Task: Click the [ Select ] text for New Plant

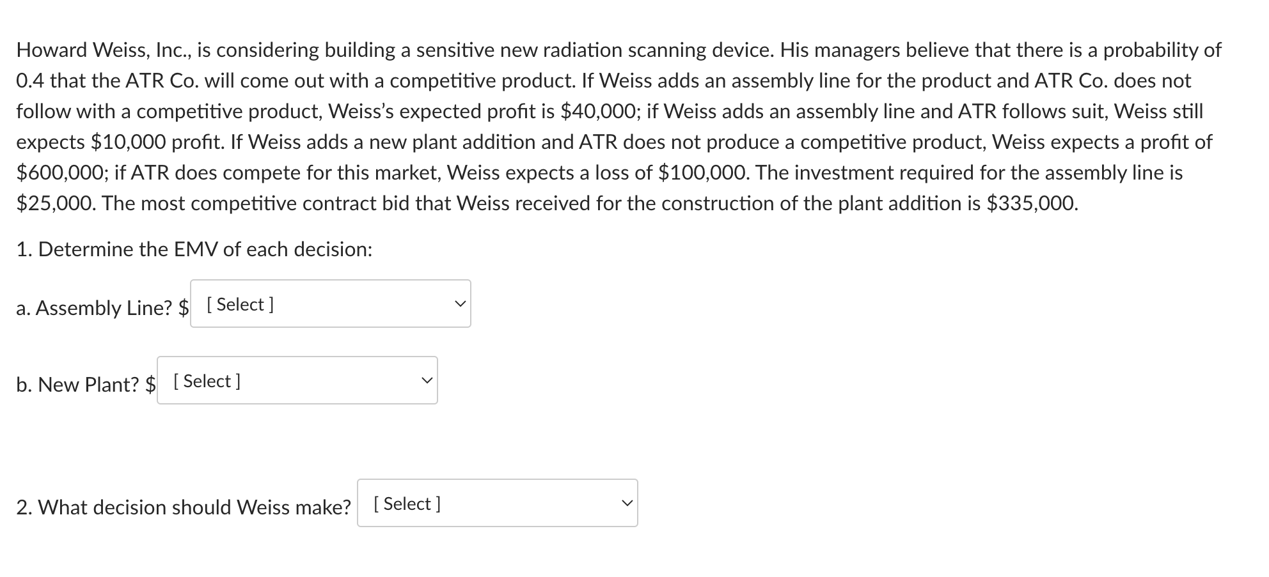Action: click(205, 381)
